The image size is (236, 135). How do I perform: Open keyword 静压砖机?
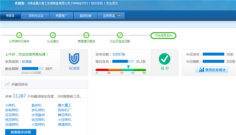(x=65, y=115)
